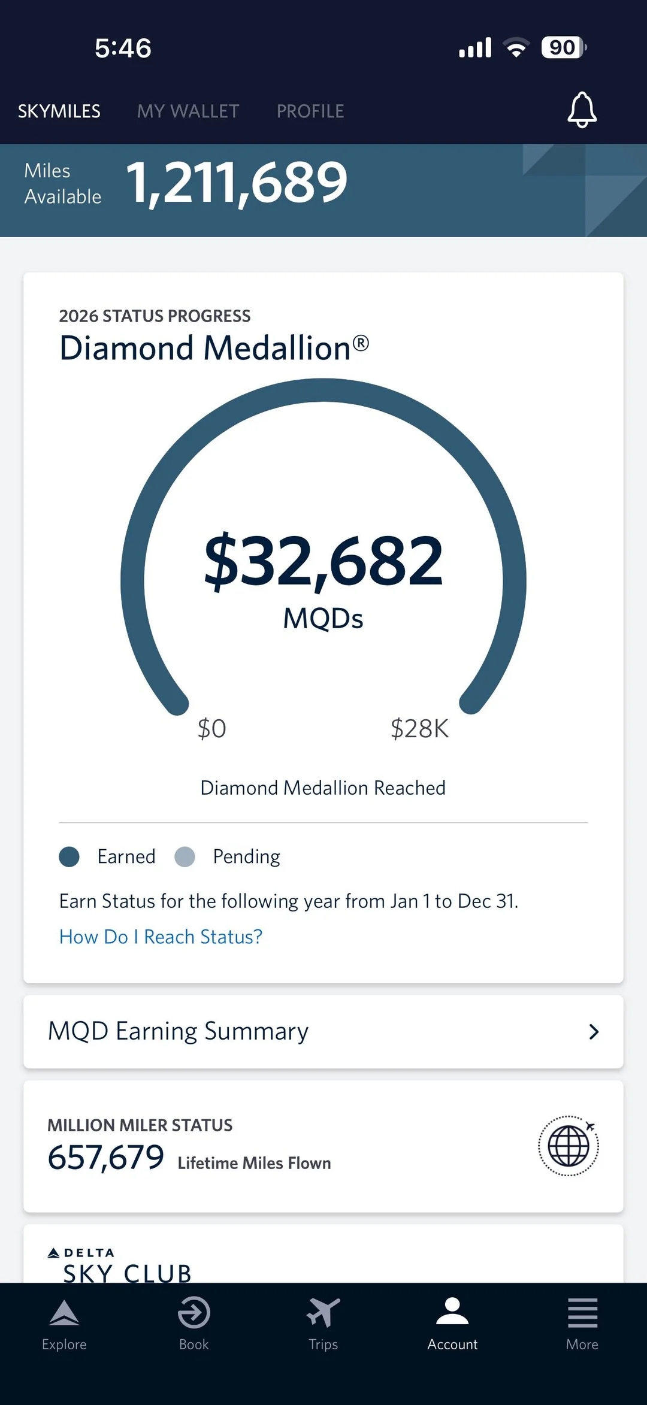This screenshot has width=647, height=1405.
Task: Select the SkyMiles tab
Action: (59, 111)
